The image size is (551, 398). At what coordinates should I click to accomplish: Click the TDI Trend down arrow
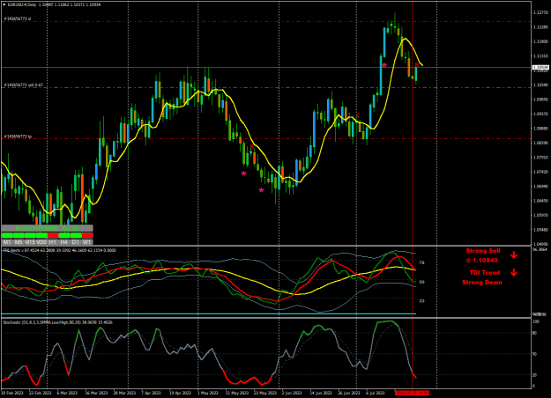point(514,272)
